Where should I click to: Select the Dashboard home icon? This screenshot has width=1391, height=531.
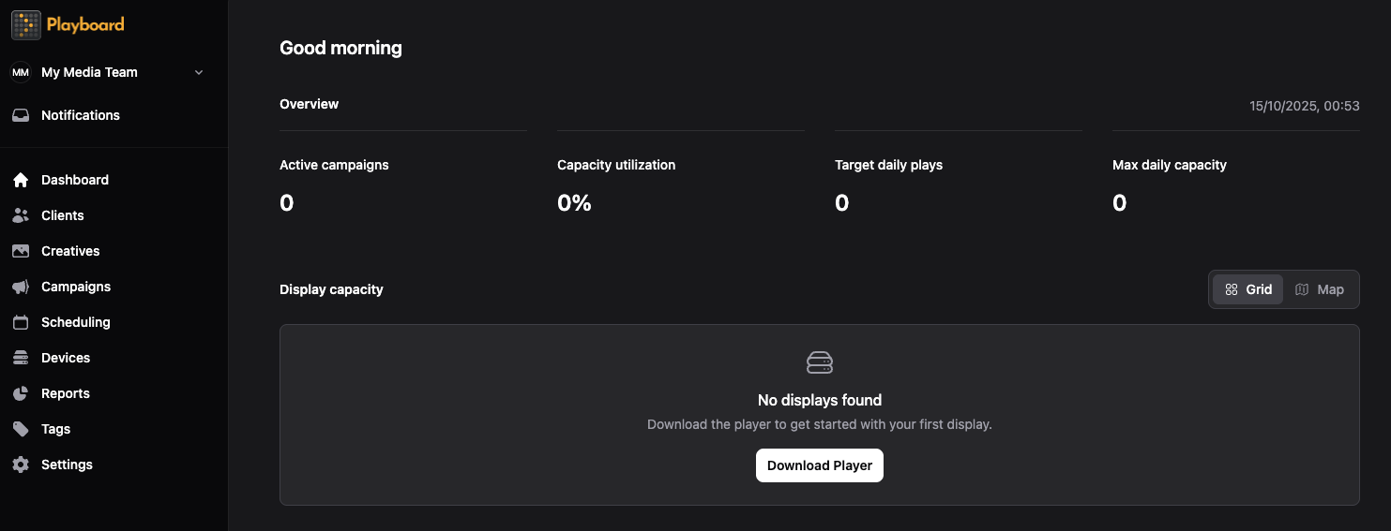[21, 180]
